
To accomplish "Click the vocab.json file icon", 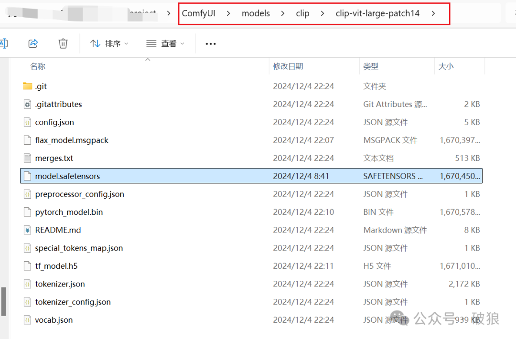I will [x=28, y=320].
